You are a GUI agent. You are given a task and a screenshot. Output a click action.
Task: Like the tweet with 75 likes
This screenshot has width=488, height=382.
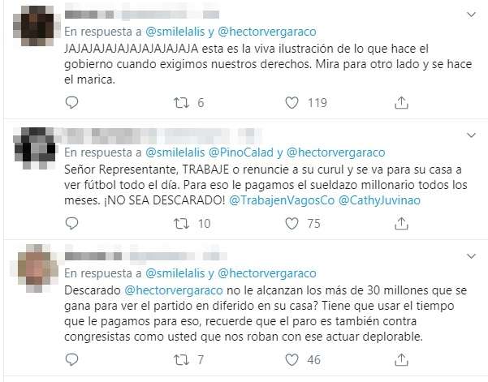(292, 224)
